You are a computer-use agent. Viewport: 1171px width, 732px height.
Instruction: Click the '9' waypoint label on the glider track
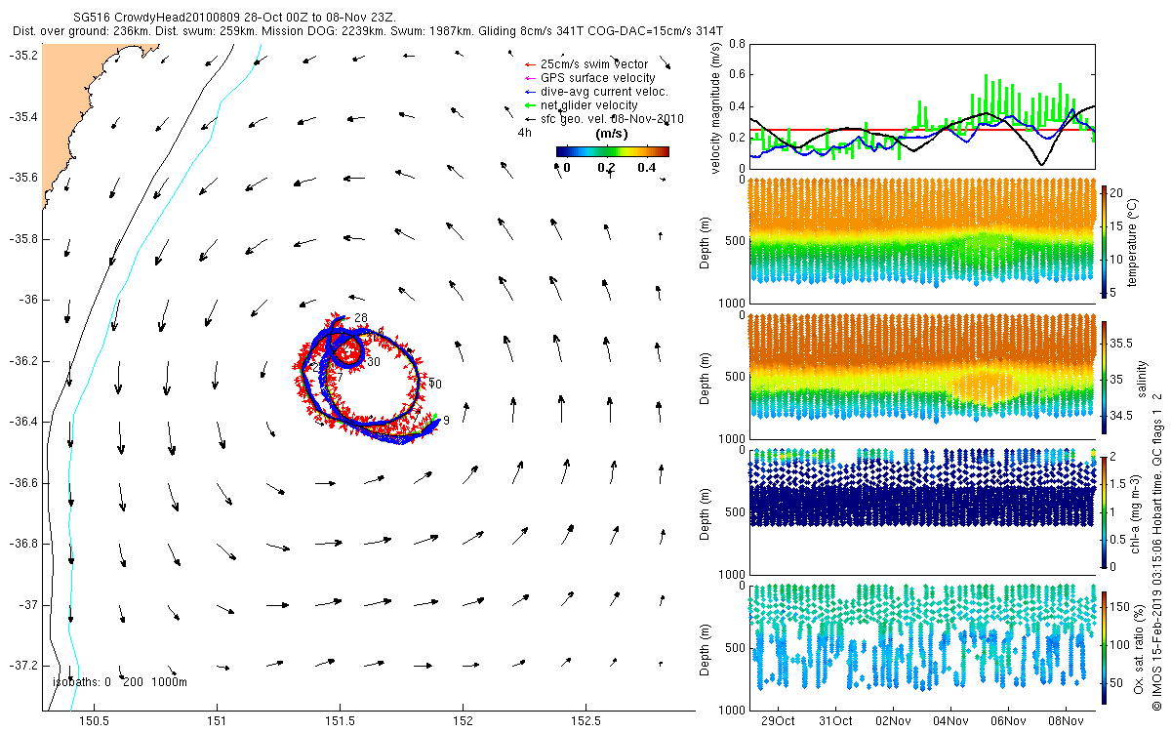tap(445, 421)
